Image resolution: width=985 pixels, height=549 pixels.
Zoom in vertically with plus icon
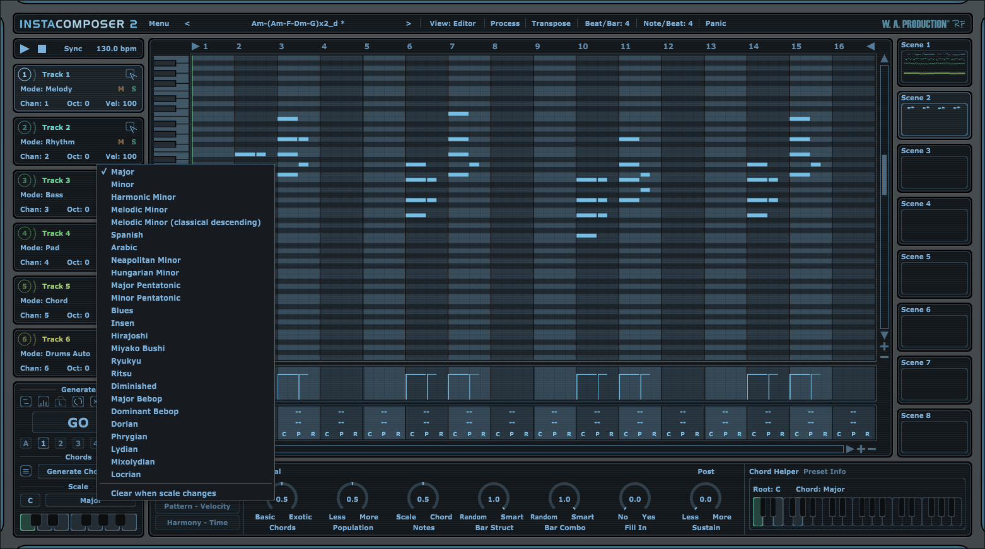884,347
